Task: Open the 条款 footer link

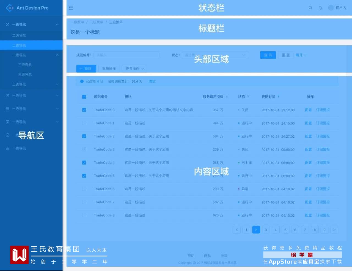Action: point(224,256)
